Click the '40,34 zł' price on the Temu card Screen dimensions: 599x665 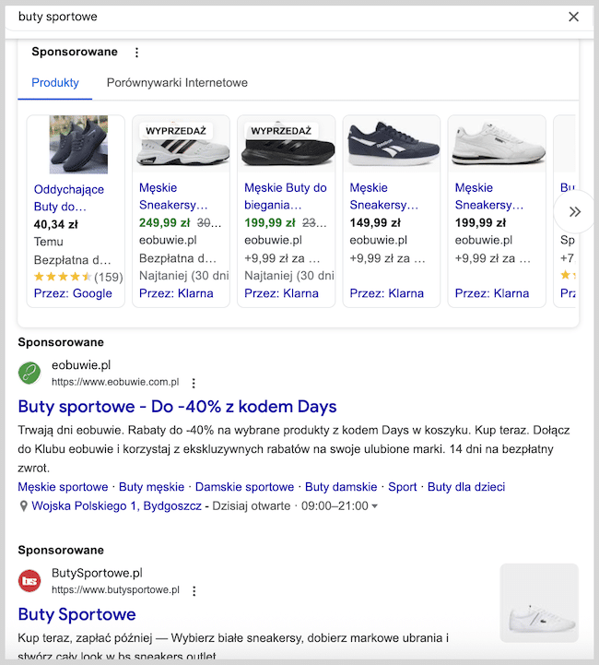coord(55,224)
